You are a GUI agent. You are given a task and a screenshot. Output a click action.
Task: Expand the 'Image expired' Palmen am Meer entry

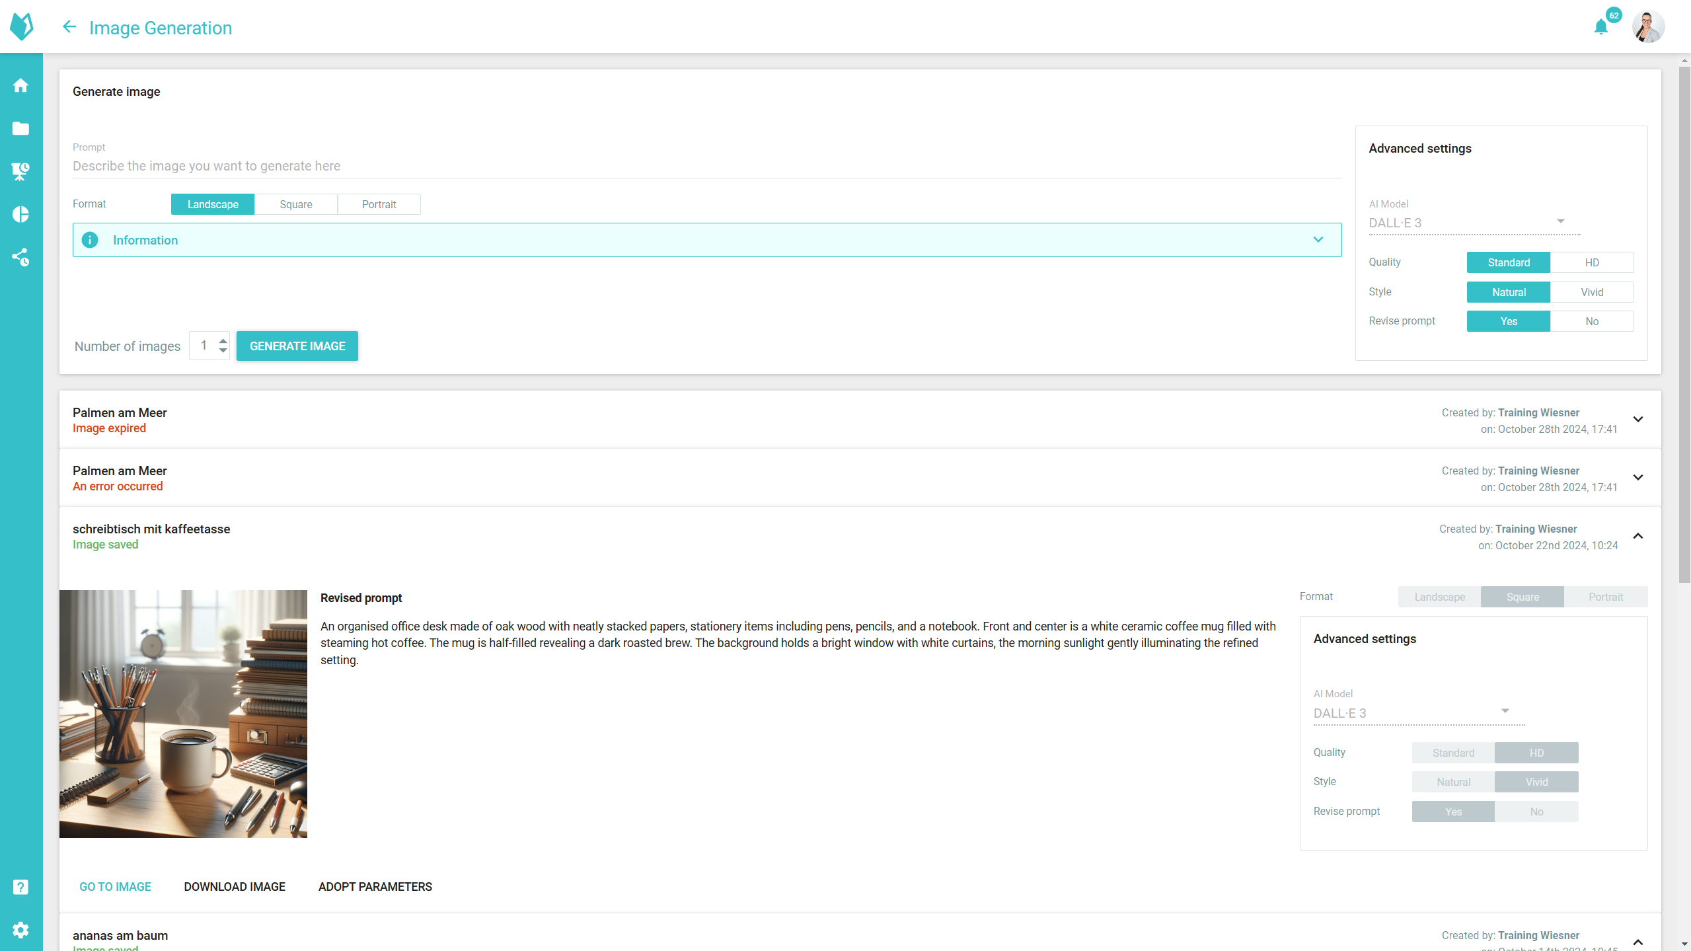(1638, 419)
